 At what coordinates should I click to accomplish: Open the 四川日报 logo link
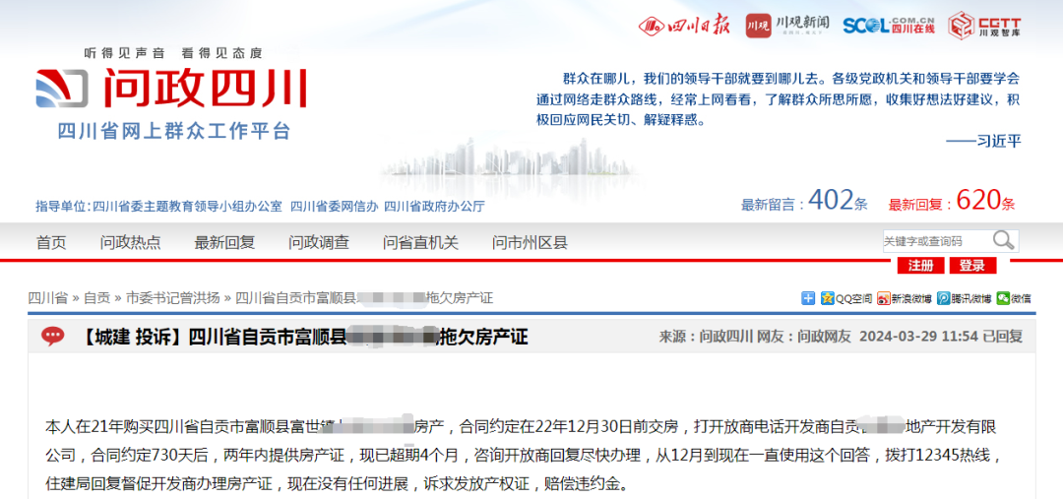point(684,26)
